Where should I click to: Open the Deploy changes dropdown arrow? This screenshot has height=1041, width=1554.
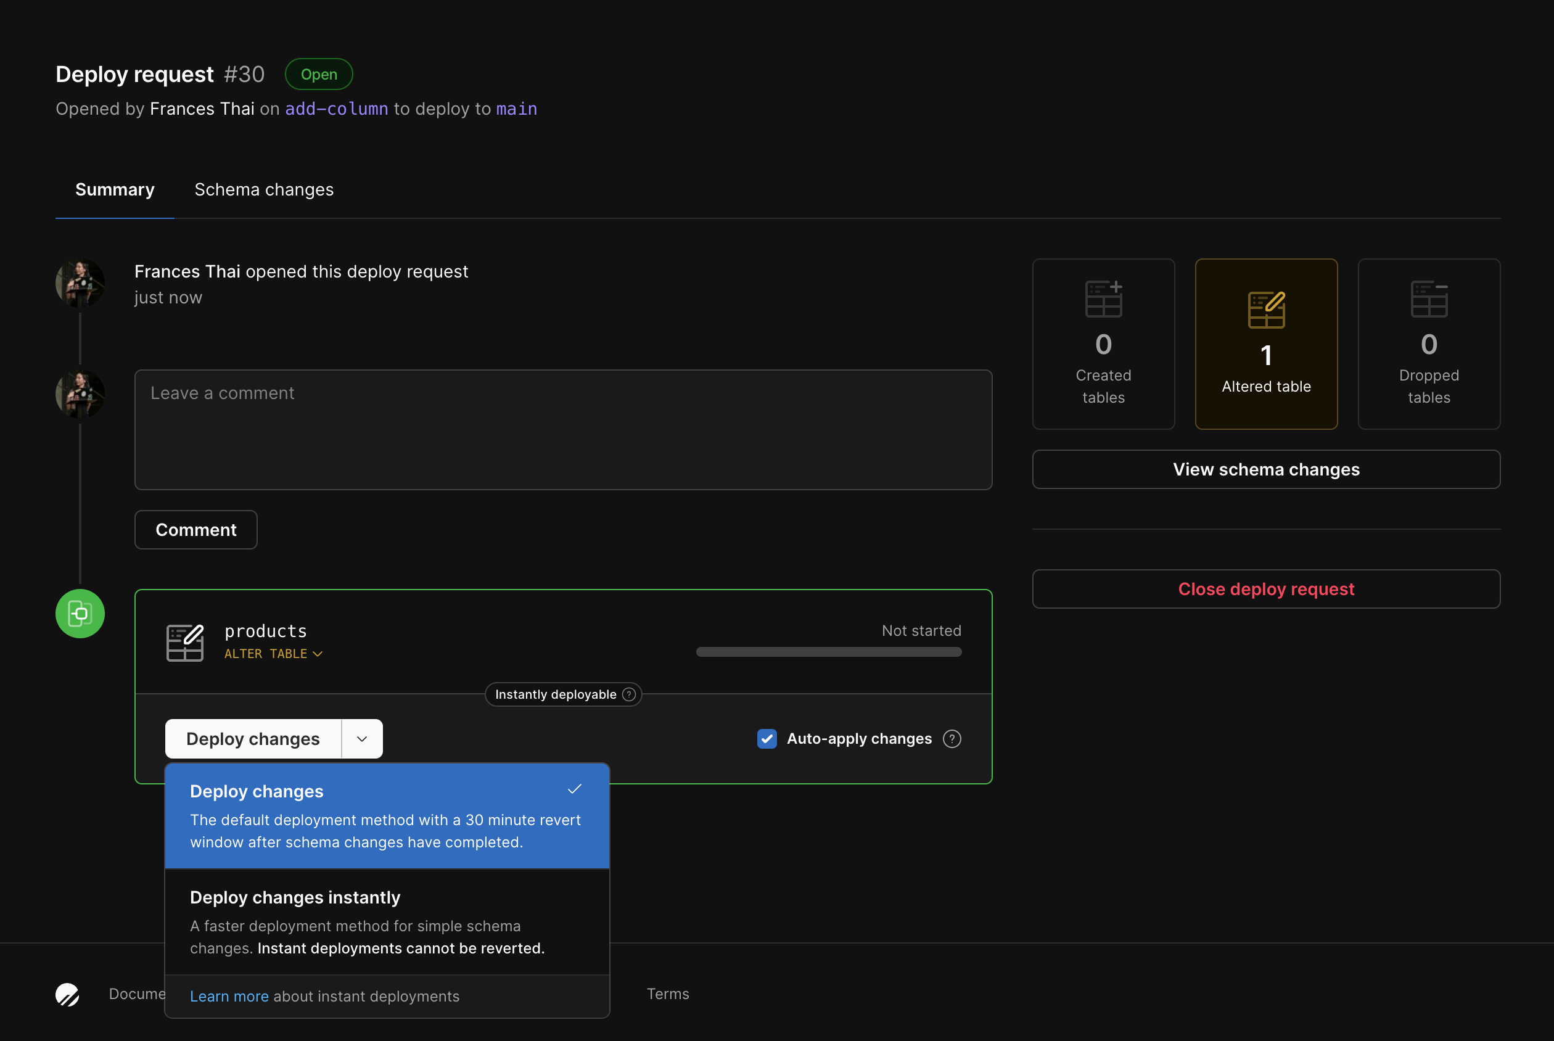pyautogui.click(x=361, y=738)
